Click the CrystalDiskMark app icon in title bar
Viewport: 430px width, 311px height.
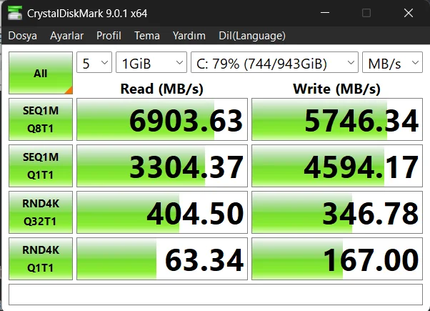point(15,13)
